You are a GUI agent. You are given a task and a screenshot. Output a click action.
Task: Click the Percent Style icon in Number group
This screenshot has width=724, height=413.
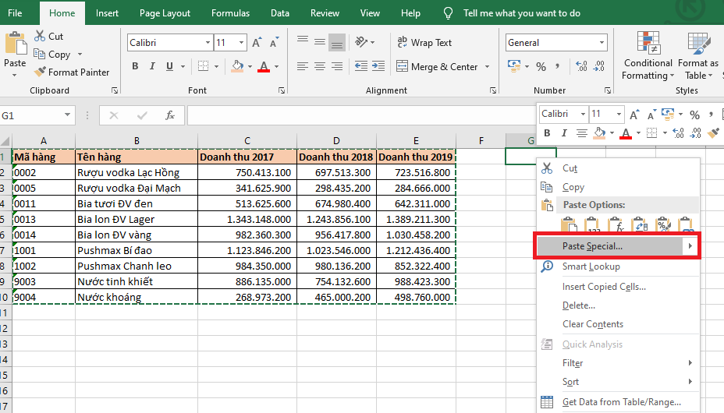pyautogui.click(x=540, y=67)
